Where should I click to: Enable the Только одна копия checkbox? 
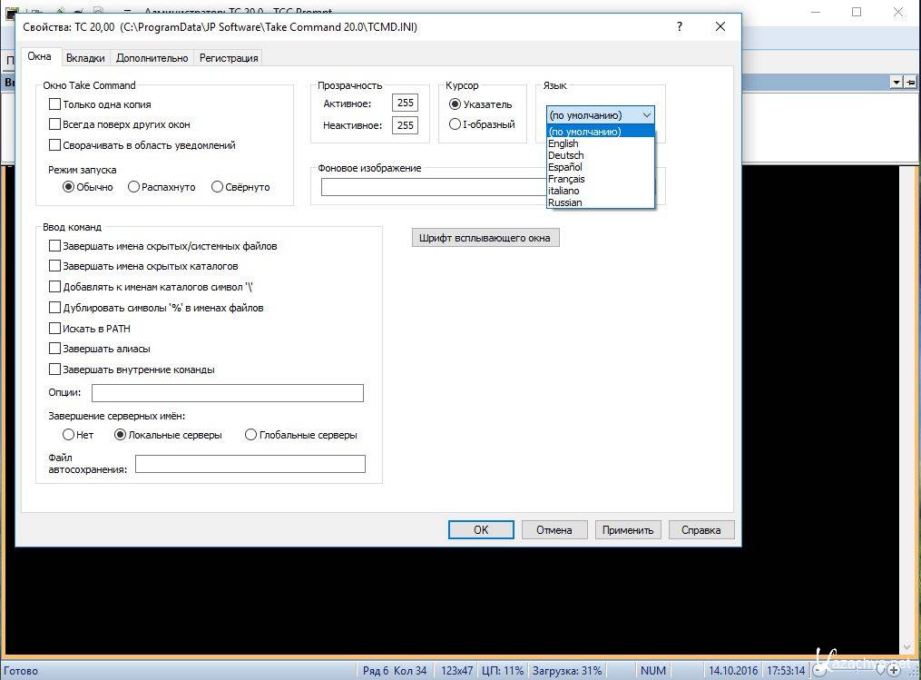click(55, 104)
